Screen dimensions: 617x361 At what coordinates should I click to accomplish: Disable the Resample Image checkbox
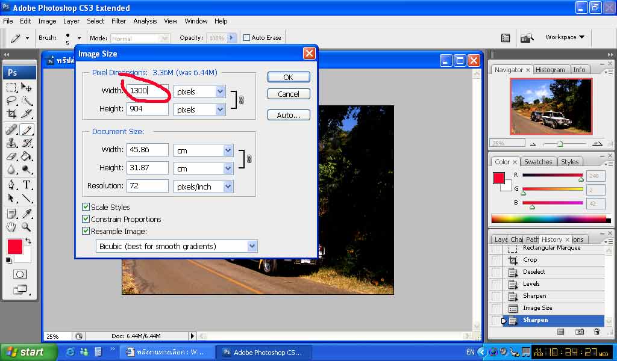[86, 231]
